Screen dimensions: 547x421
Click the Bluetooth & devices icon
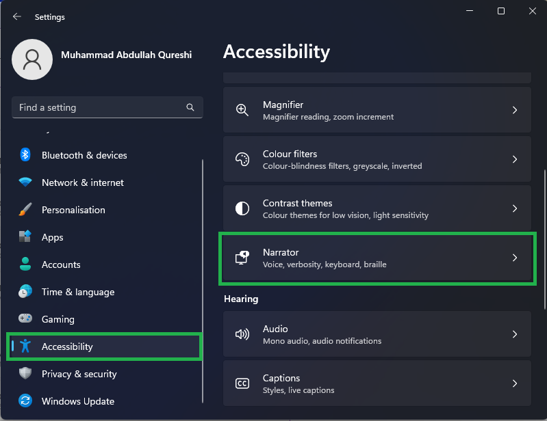(x=25, y=155)
